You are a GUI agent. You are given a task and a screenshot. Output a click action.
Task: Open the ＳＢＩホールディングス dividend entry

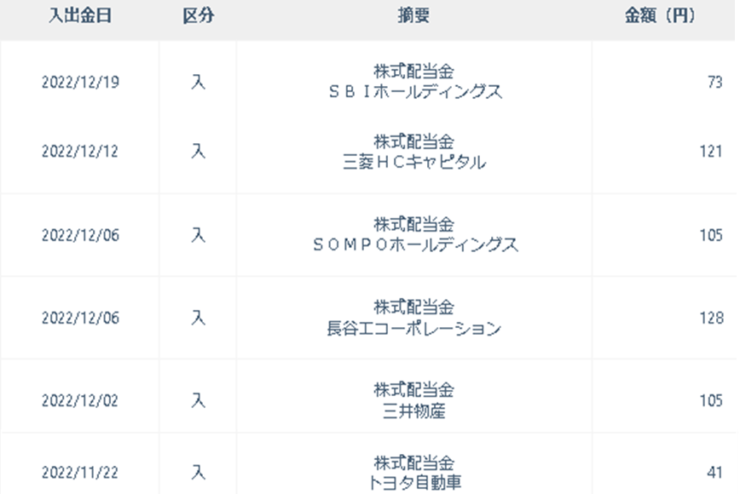(x=413, y=92)
